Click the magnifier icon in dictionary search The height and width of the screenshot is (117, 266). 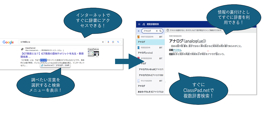point(161,31)
